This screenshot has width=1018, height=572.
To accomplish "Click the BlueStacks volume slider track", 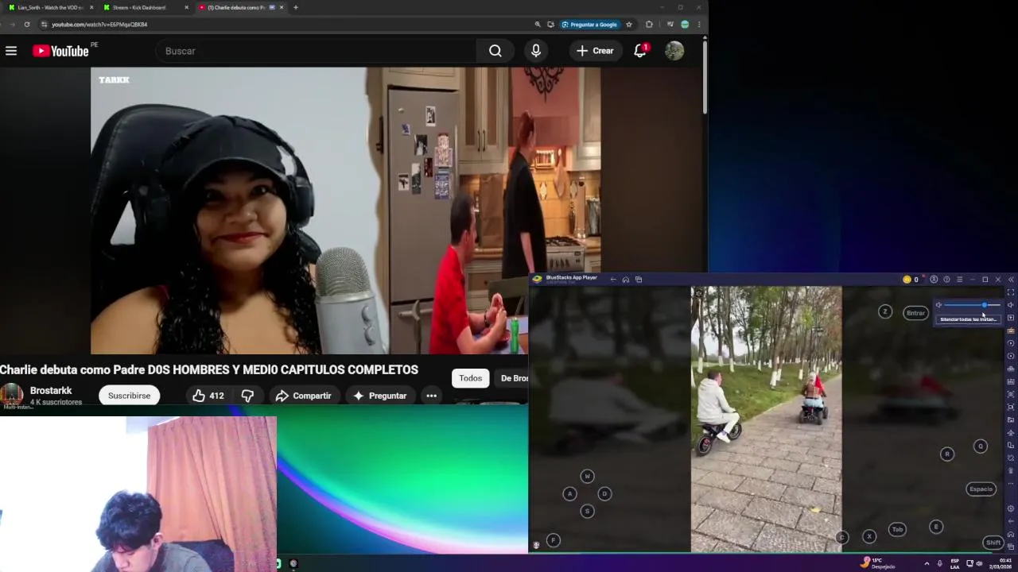I will [x=972, y=305].
